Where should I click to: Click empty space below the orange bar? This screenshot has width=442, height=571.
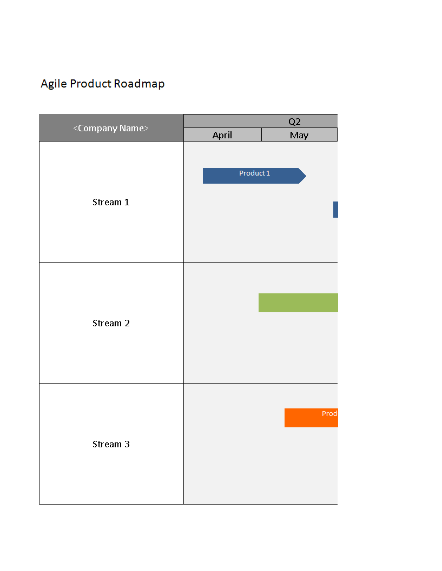[x=311, y=465]
